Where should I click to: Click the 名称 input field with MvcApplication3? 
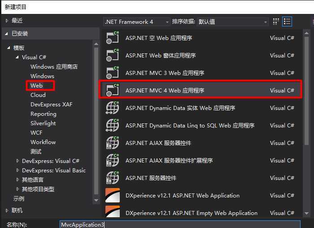(180, 224)
